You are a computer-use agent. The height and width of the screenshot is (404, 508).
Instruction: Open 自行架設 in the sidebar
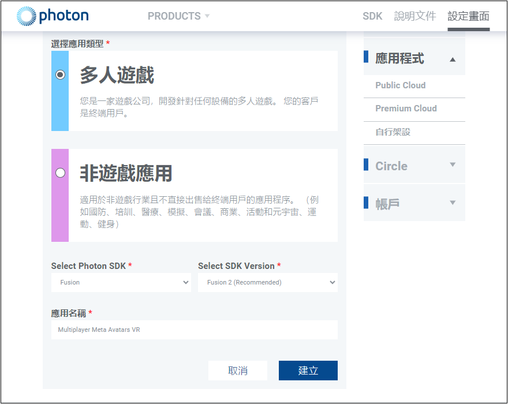[393, 132]
